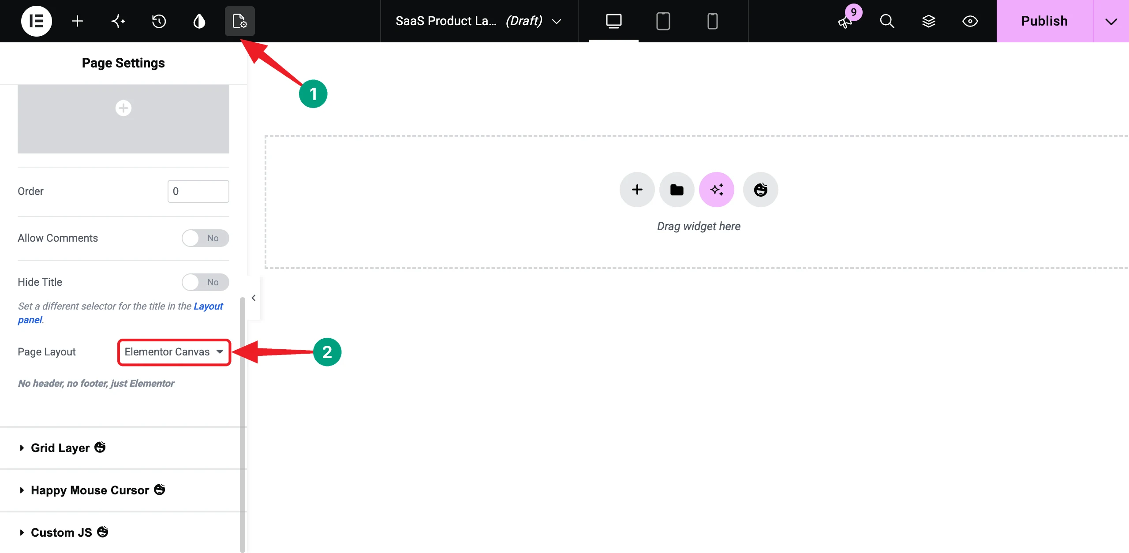1129x553 pixels.
Task: Expand the Custom JS section
Action: coord(123,532)
